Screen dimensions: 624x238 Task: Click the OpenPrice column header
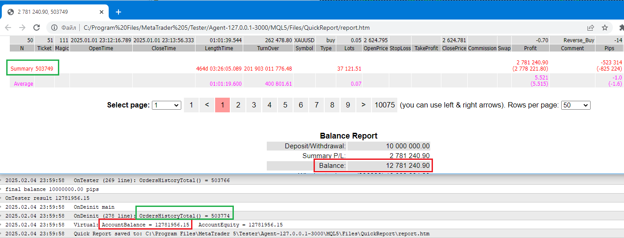(375, 48)
